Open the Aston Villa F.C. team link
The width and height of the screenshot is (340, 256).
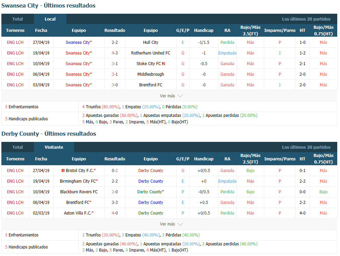coord(77,213)
